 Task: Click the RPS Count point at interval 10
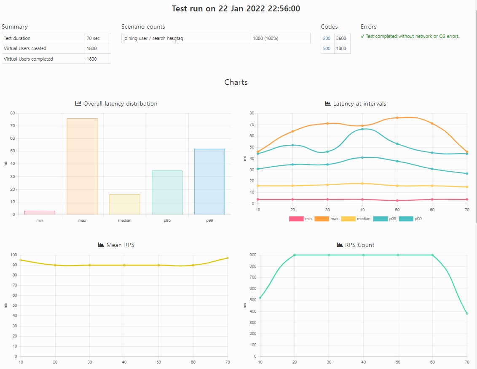pyautogui.click(x=260, y=298)
